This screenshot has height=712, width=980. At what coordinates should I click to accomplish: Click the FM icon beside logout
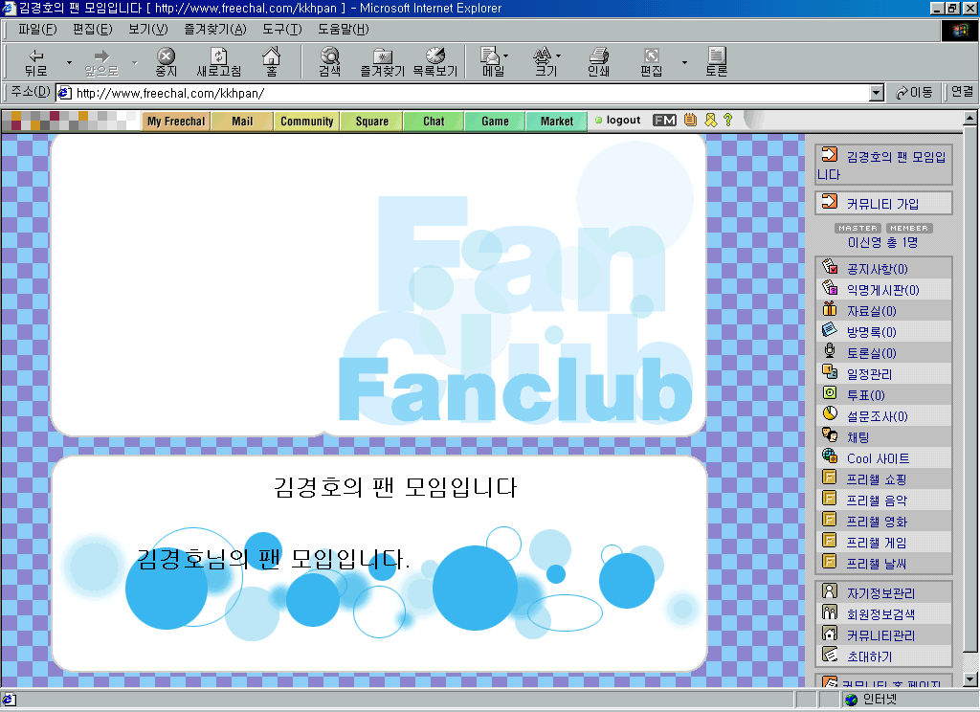(x=664, y=121)
